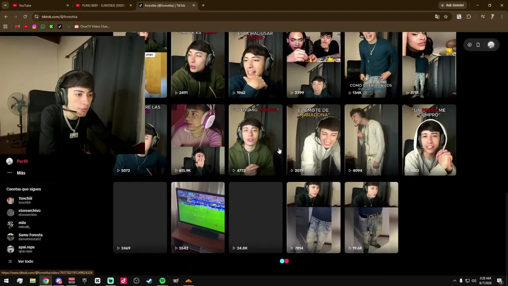Open the WhatsApp bookmark icon
This screenshot has height=286, width=508.
point(43,27)
